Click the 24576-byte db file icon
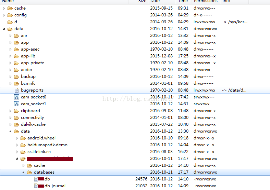This screenshot has height=190, width=270. (36, 179)
